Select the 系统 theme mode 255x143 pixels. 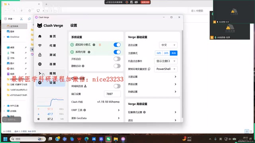coord(174,53)
